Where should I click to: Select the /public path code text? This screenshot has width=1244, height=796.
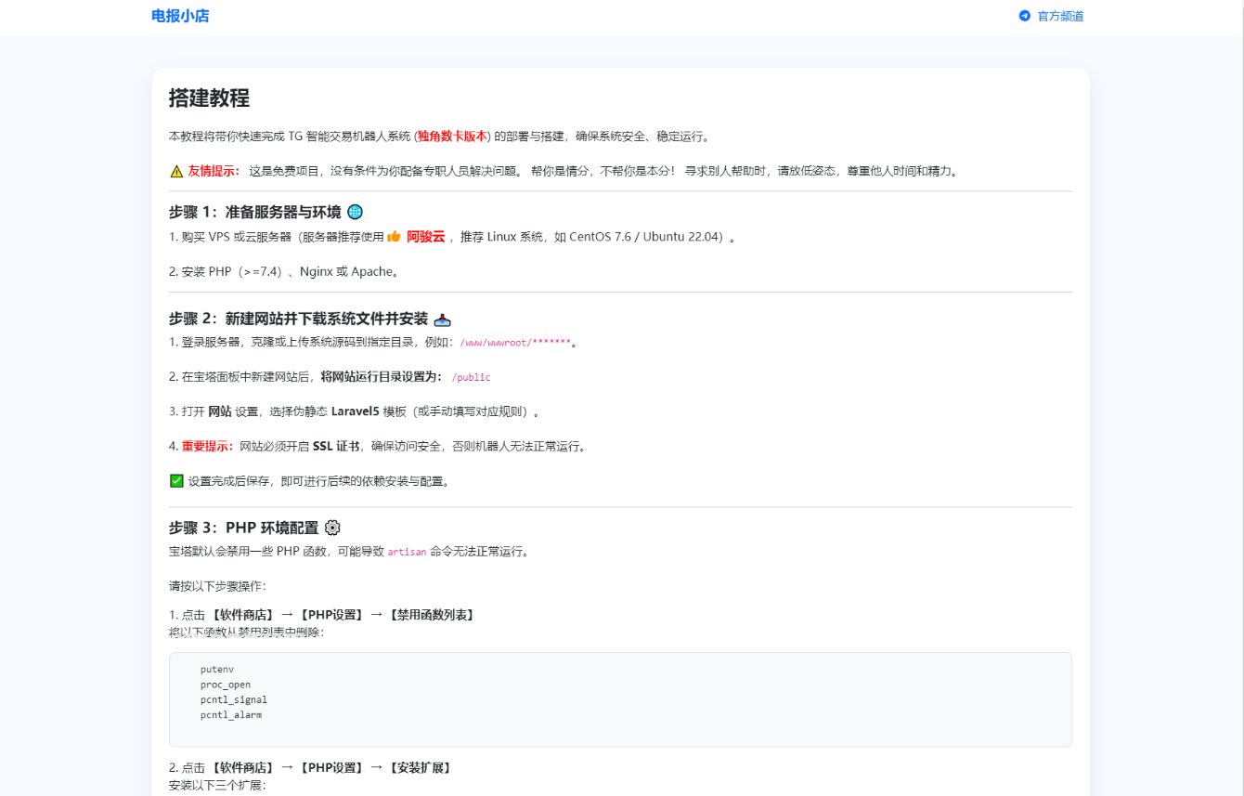click(x=473, y=377)
